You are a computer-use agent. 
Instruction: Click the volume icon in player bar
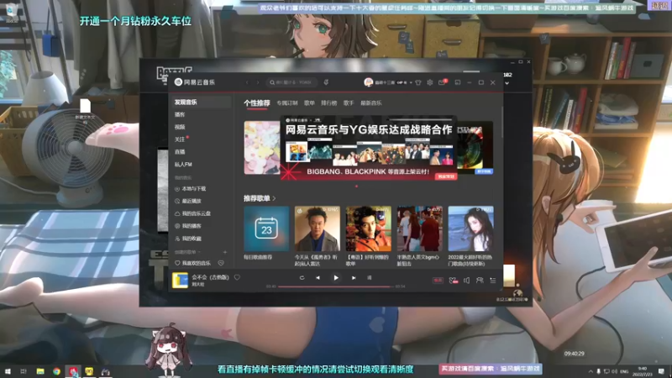click(466, 281)
